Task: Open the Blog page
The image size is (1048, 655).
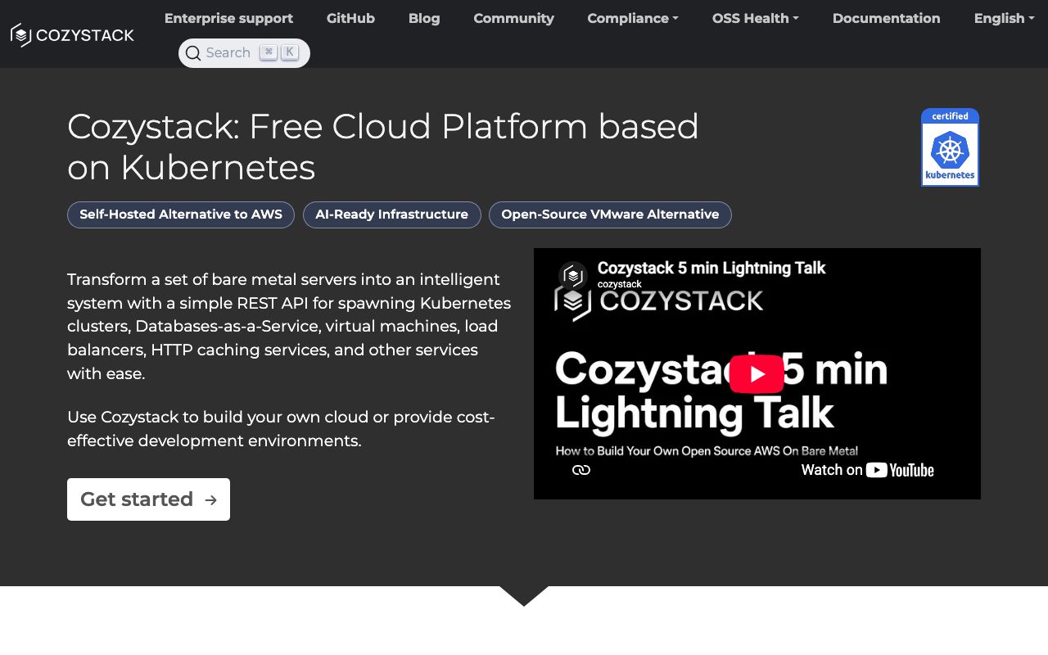Action: (x=424, y=18)
